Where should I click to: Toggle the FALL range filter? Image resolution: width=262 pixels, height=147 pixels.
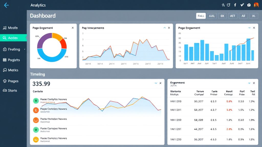point(201,16)
